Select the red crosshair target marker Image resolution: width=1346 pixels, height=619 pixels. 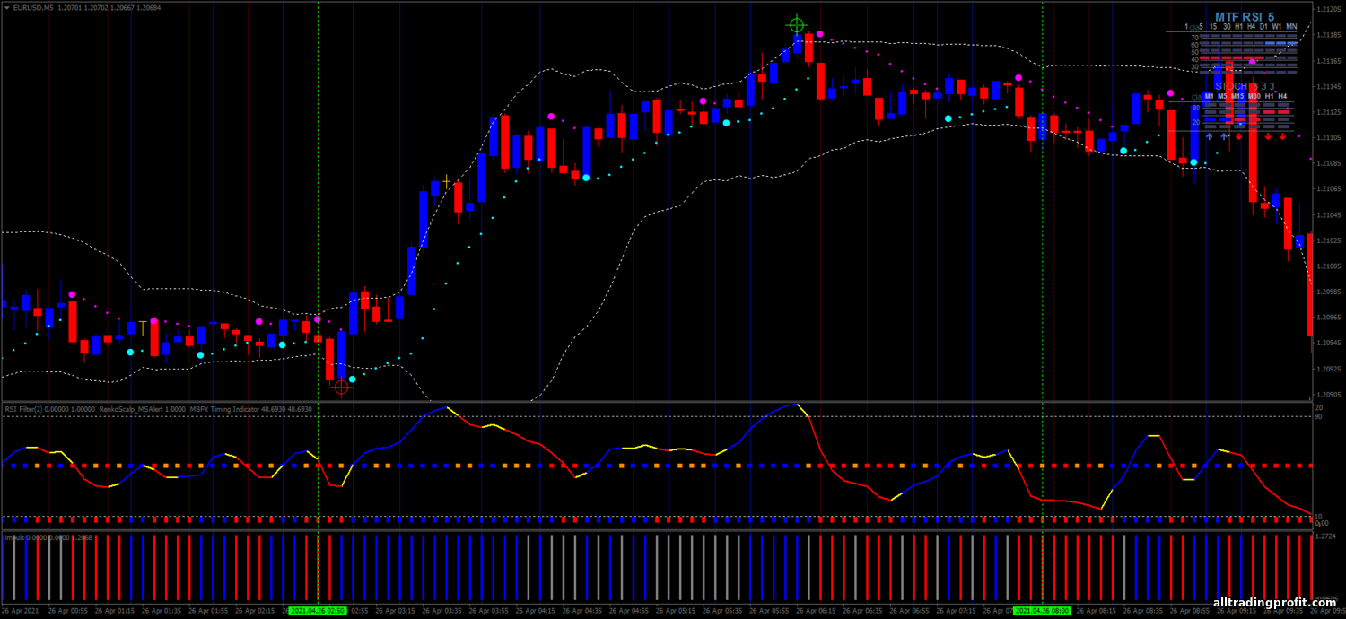tap(341, 388)
